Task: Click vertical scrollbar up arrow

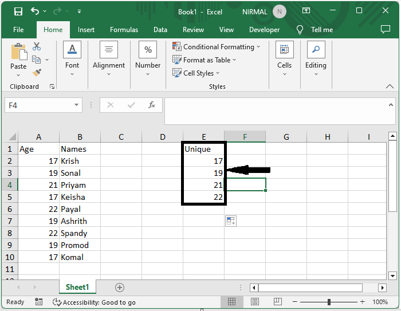Action: pyautogui.click(x=392, y=136)
